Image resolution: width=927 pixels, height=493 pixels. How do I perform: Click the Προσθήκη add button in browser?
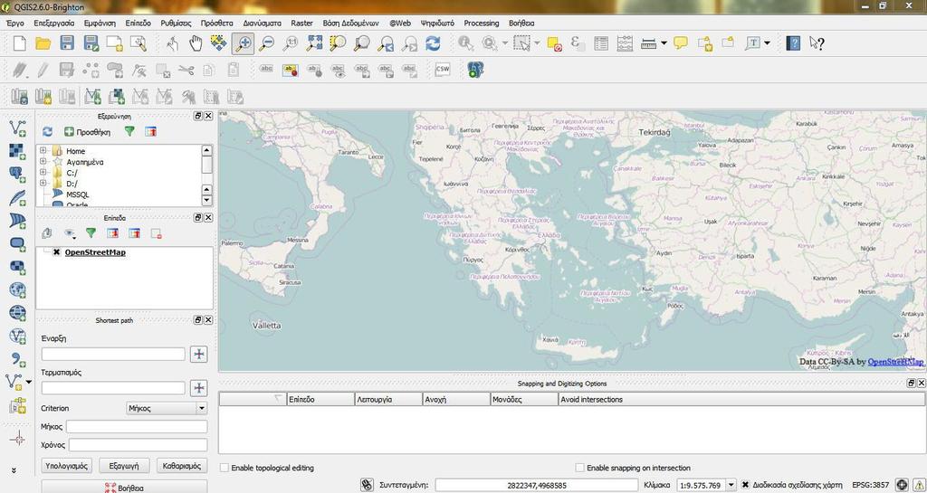87,132
